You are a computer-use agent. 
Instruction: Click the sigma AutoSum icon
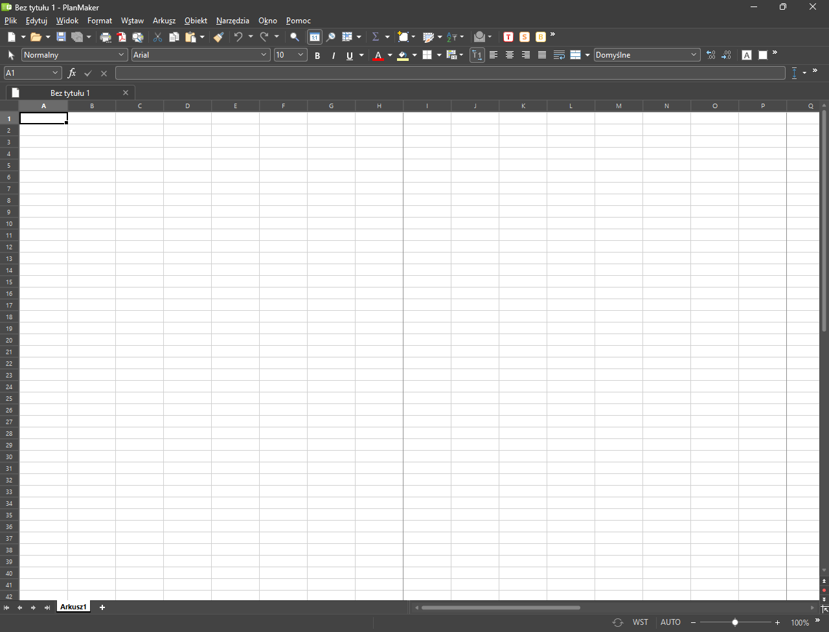pyautogui.click(x=376, y=37)
